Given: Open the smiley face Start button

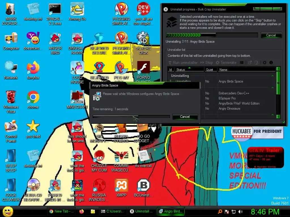Looking at the screenshot, I should pyautogui.click(x=8, y=211).
